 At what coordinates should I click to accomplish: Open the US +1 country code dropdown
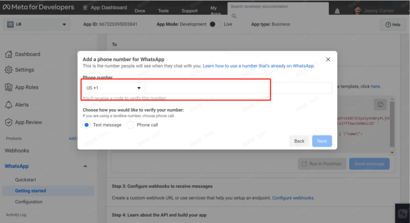(x=114, y=88)
